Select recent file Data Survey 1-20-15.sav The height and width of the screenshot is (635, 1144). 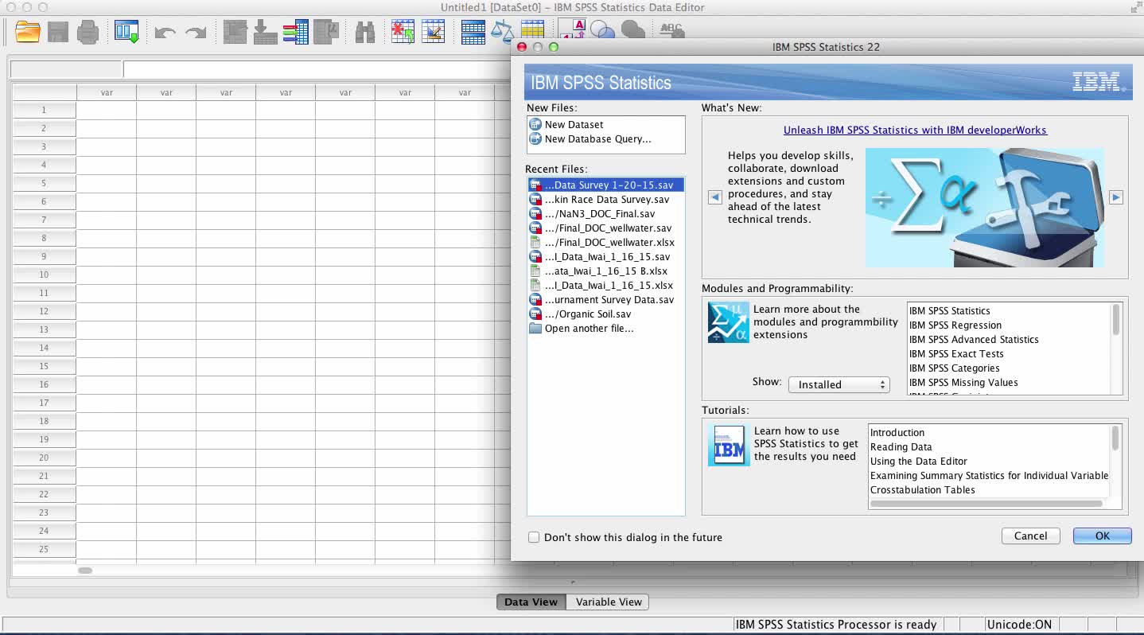click(605, 185)
